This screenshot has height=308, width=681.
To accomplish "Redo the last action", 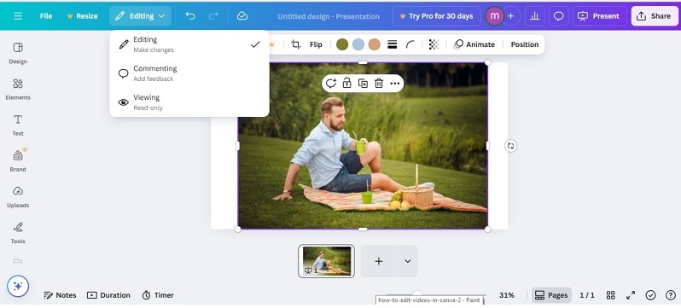I will click(x=213, y=16).
